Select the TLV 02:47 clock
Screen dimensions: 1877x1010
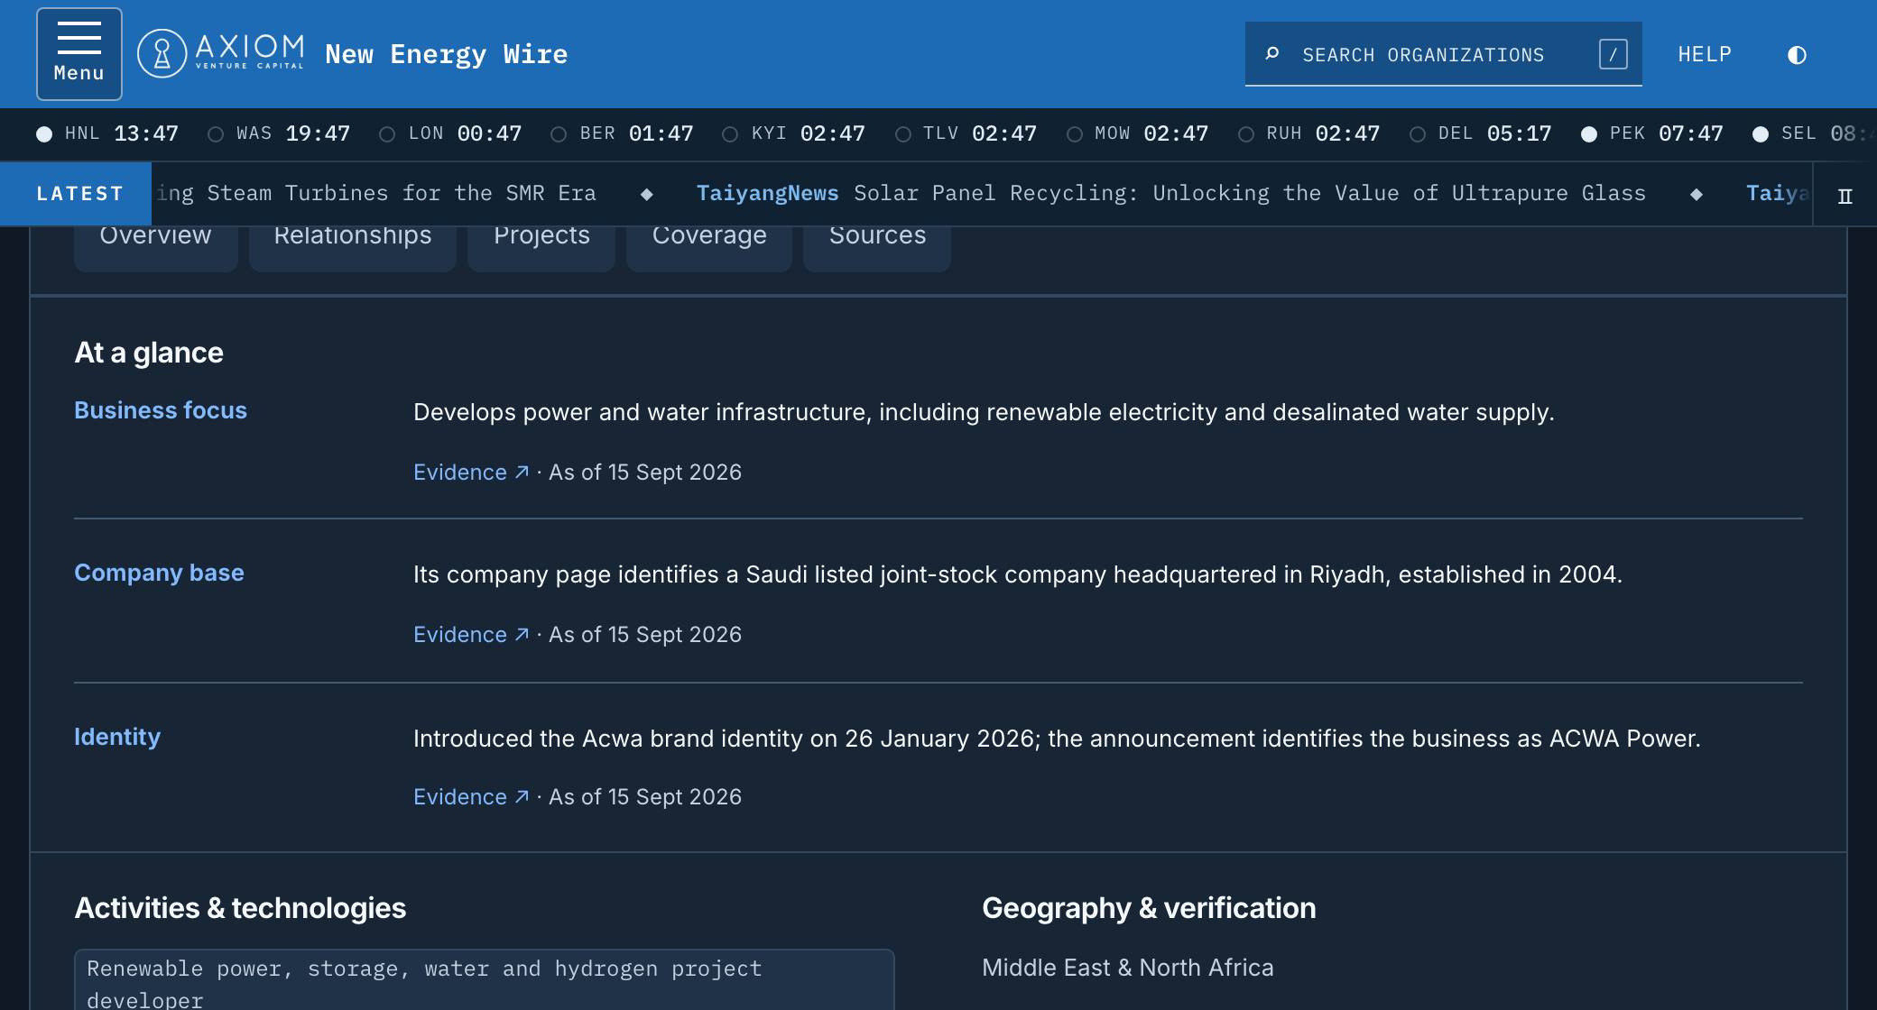tap(965, 134)
